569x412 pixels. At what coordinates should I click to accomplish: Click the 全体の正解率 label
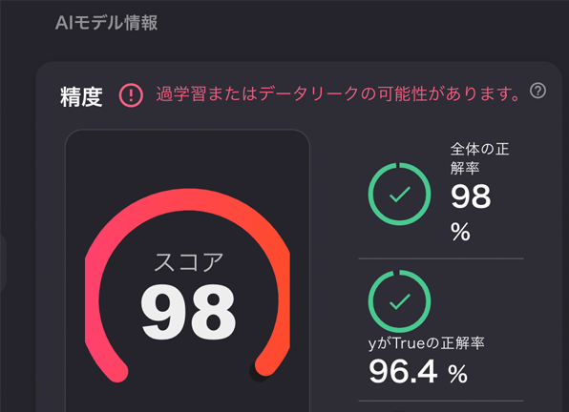point(479,158)
